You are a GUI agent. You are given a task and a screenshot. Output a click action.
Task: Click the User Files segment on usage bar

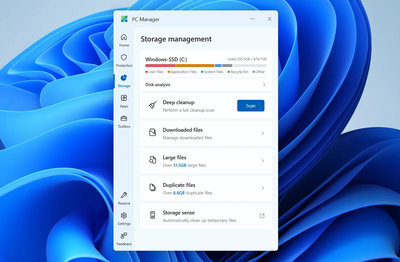(160, 66)
